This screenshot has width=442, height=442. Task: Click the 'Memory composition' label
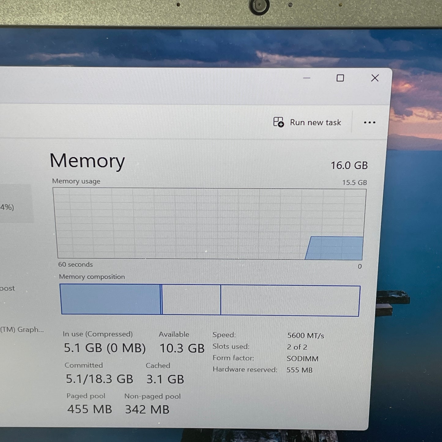coord(92,277)
